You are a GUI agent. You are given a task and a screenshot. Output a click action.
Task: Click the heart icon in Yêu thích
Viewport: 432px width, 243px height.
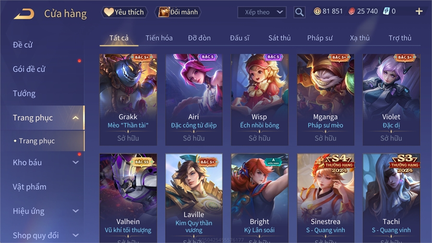point(109,12)
